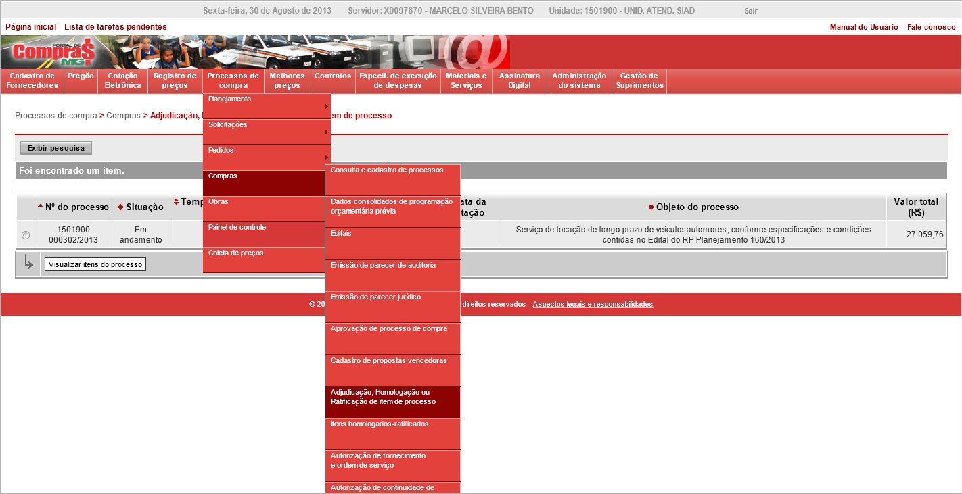Open Registro de preços menu
Image resolution: width=962 pixels, height=494 pixels.
click(x=175, y=80)
